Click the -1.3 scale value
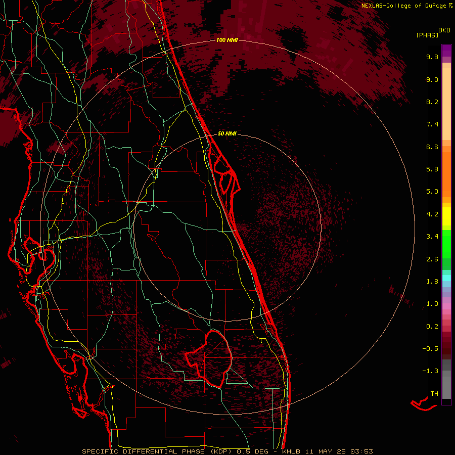 [430, 371]
